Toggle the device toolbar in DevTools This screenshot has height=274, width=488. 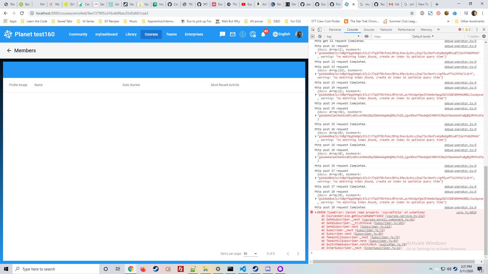(319, 29)
